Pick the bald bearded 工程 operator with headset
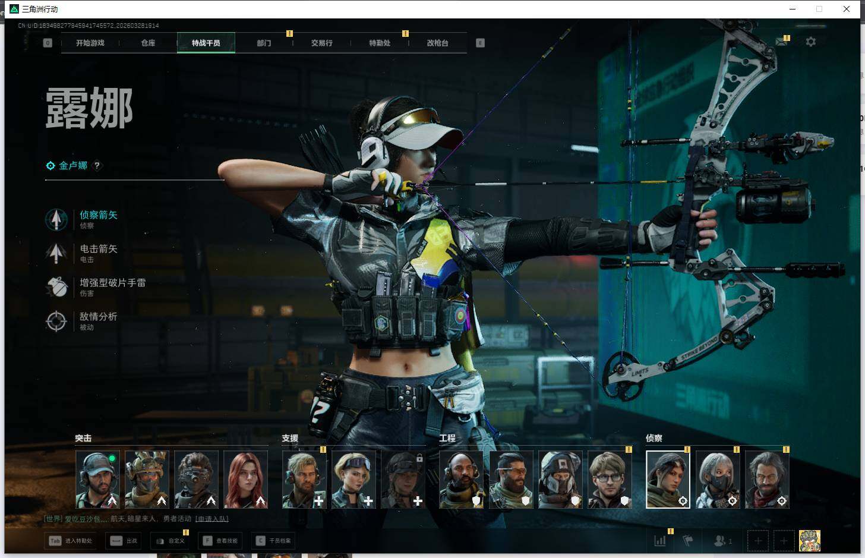This screenshot has width=865, height=558. coord(462,479)
